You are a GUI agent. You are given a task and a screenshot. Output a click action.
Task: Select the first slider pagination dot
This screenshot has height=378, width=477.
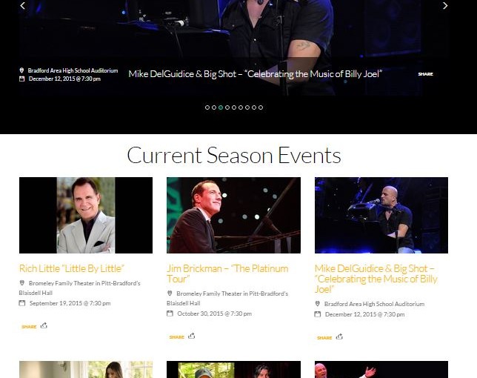207,107
